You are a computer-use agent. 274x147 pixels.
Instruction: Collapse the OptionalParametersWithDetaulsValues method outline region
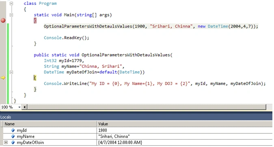pos(11,72)
